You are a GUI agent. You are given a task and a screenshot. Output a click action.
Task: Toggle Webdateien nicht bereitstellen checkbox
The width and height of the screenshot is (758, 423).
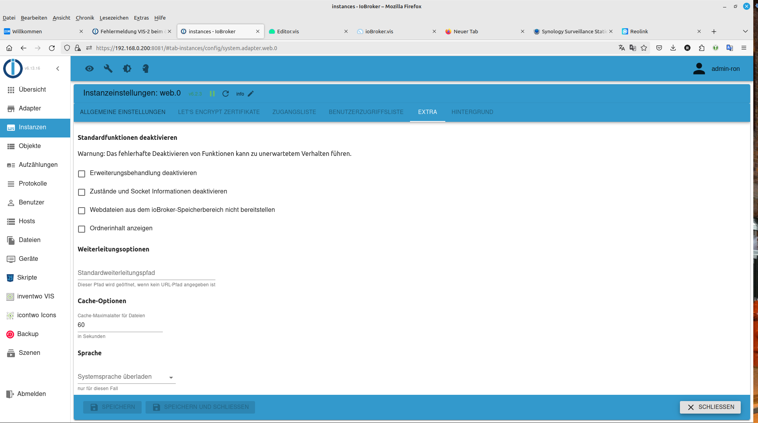coord(82,210)
